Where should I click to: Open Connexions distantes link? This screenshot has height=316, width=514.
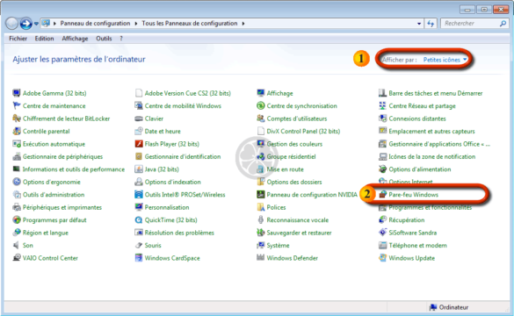point(417,118)
